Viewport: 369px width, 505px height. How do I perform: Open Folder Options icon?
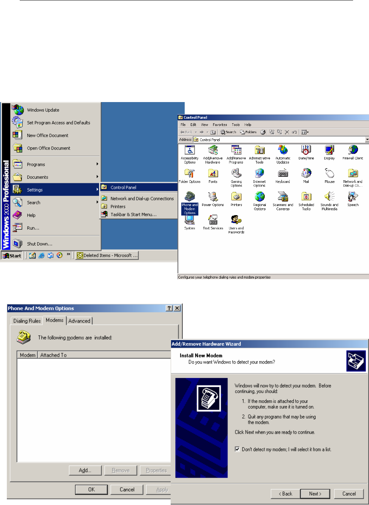190,176
